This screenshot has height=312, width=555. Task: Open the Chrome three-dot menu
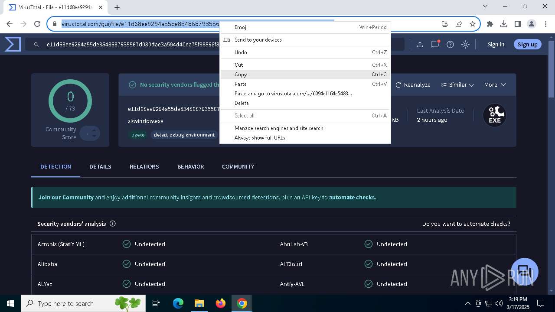(545, 24)
